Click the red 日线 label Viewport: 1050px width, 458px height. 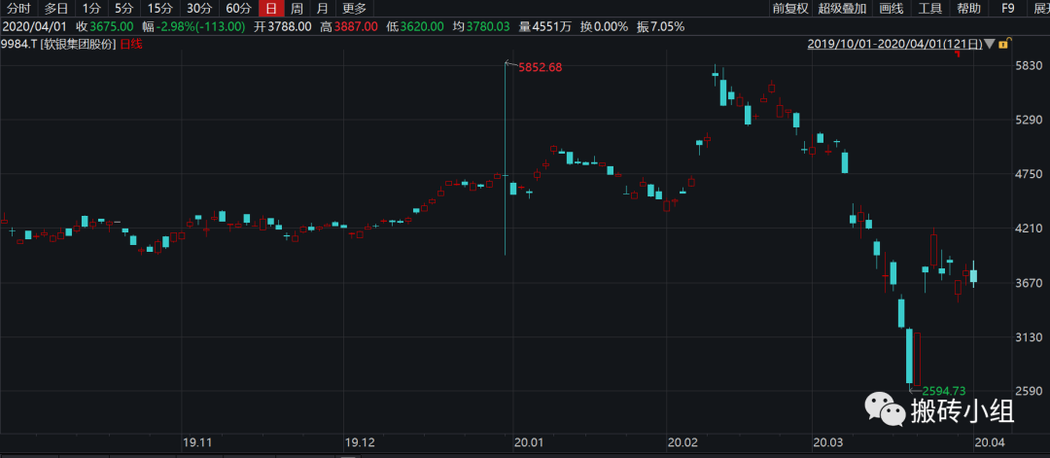(x=131, y=44)
